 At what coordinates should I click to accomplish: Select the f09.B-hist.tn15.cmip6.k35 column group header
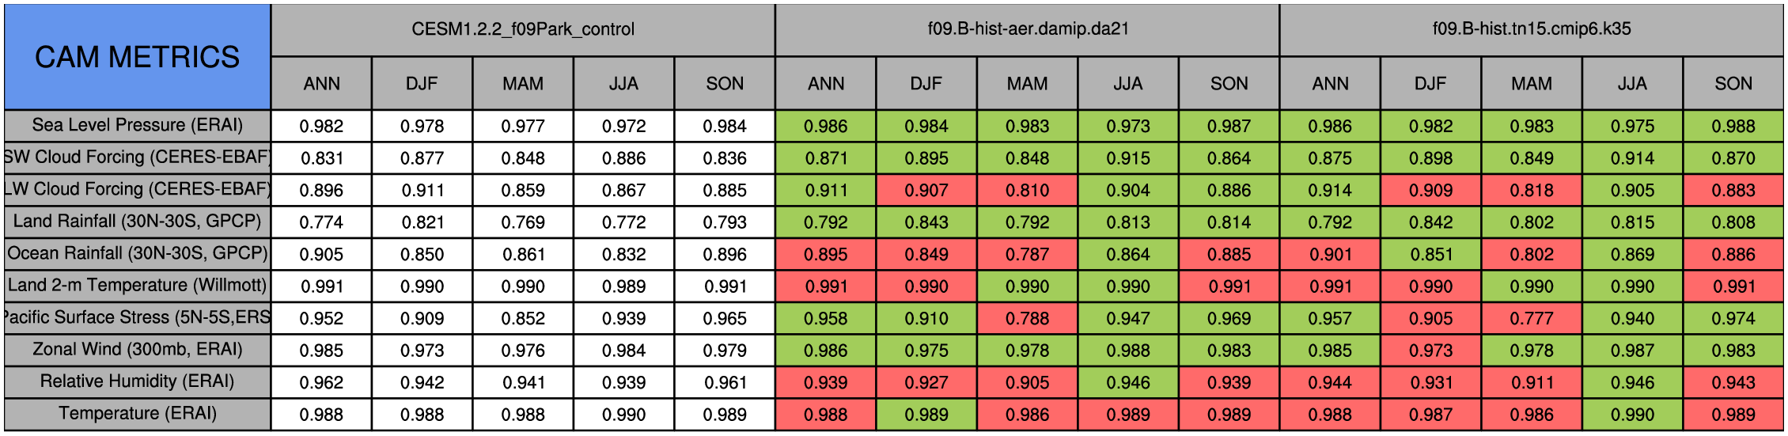pyautogui.click(x=1531, y=29)
